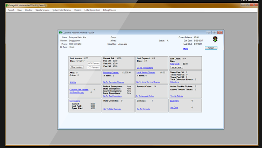262x148 pixels.
Task: Click the 'Active Trouble Tickets:' label
Action: point(181,87)
